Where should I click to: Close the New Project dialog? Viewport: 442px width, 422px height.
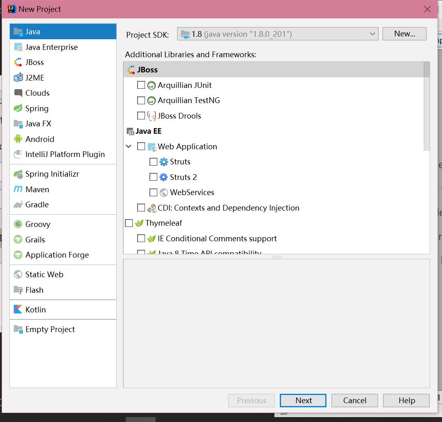click(x=427, y=9)
